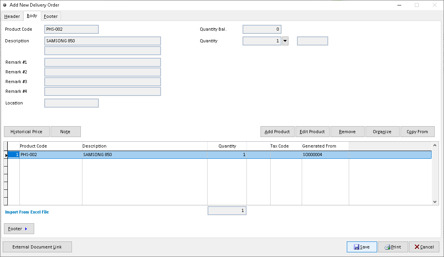444x257 pixels.
Task: Click the Remark #2 input field
Action: (103, 72)
